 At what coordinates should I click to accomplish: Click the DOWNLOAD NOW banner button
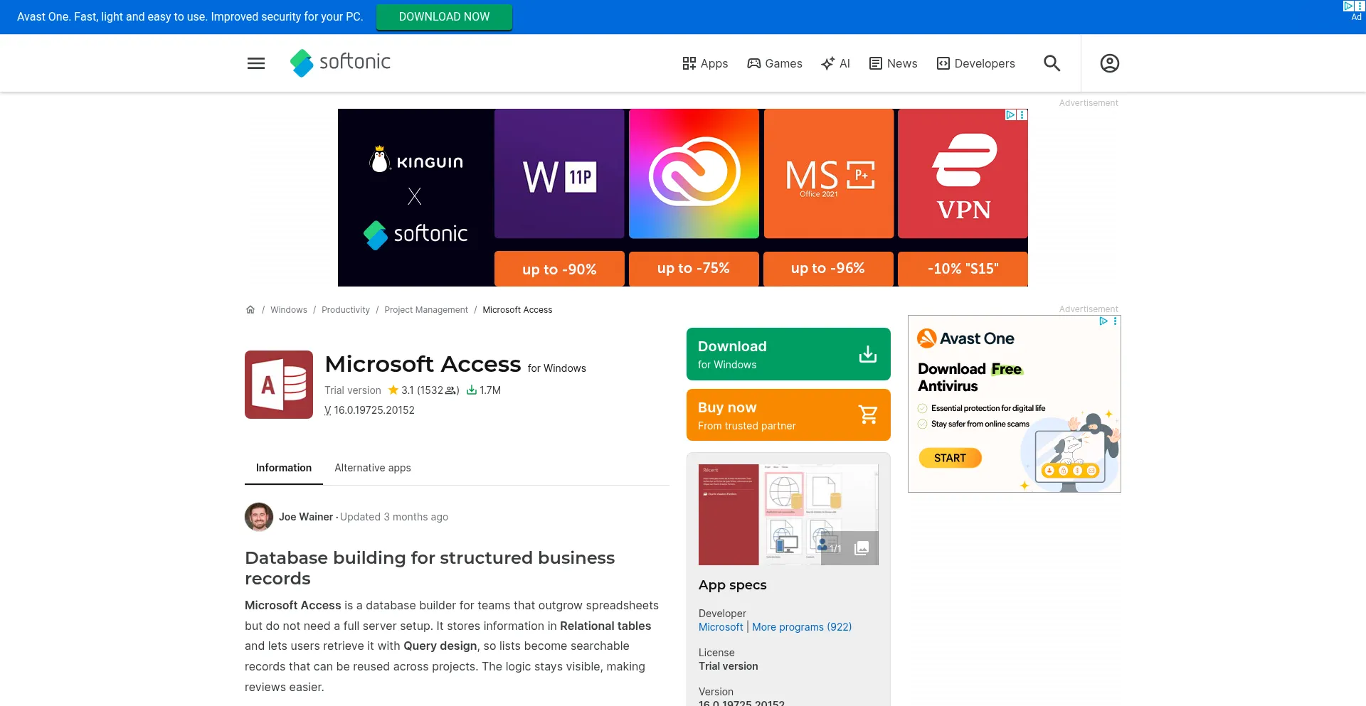click(x=444, y=17)
